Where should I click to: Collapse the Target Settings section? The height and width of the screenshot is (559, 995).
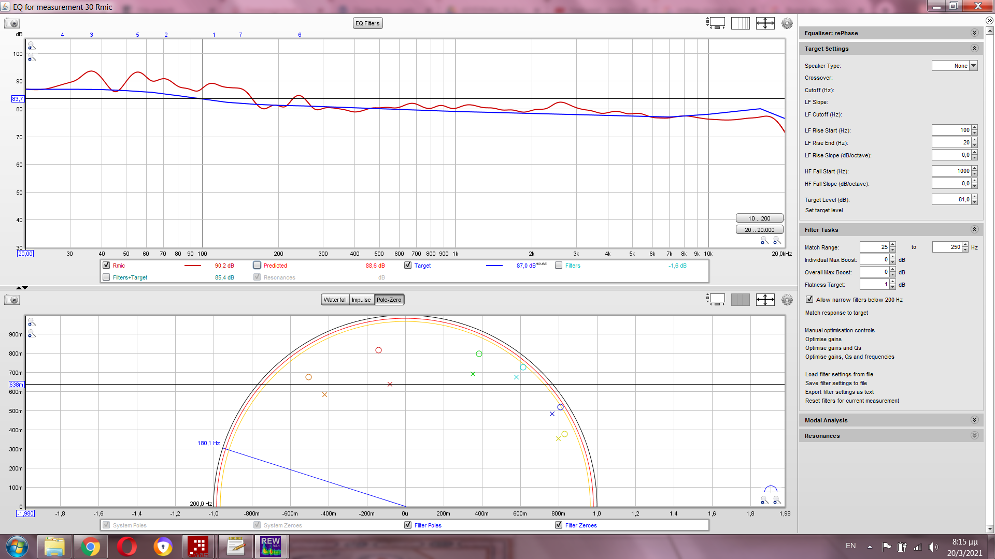click(x=974, y=48)
